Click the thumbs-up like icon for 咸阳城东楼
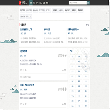The height and width of the screenshot is (110, 110). click(x=63, y=70)
